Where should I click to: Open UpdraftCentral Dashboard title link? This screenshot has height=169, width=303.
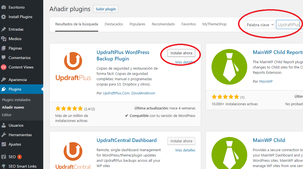pos(127,140)
